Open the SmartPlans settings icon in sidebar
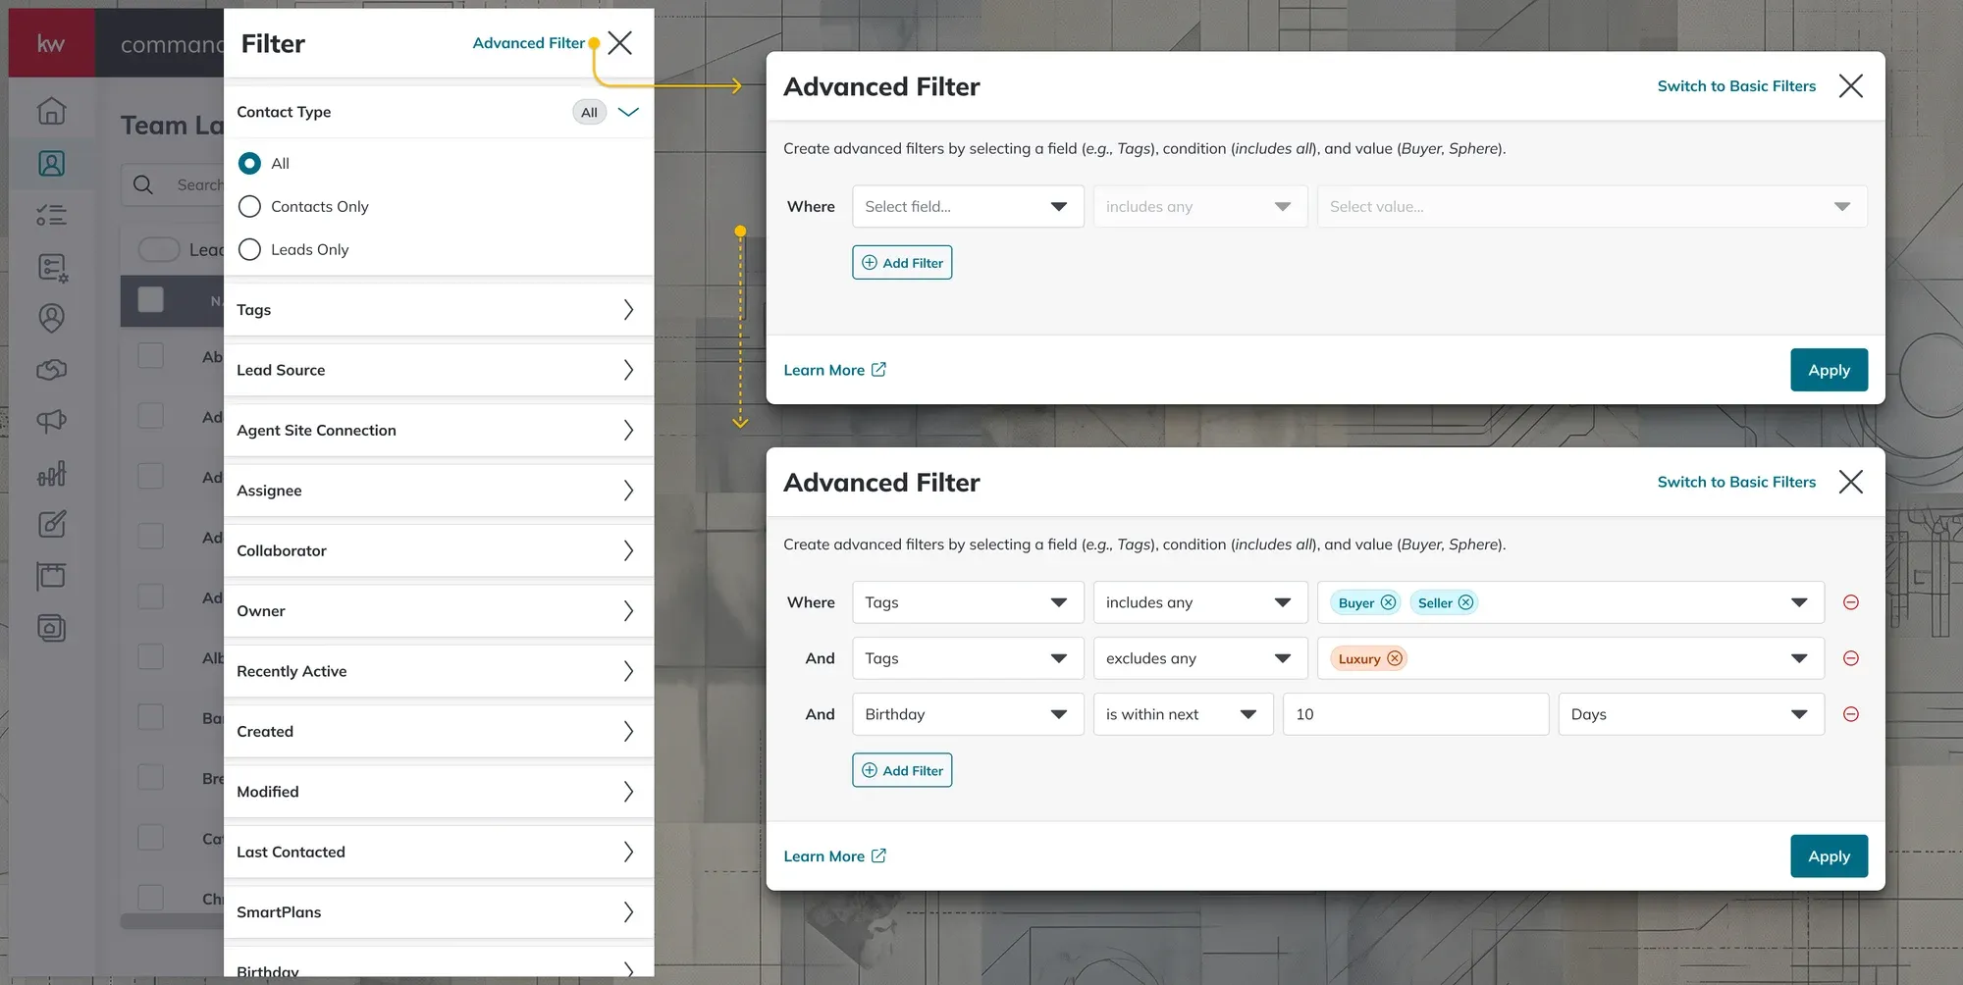 tap(51, 267)
